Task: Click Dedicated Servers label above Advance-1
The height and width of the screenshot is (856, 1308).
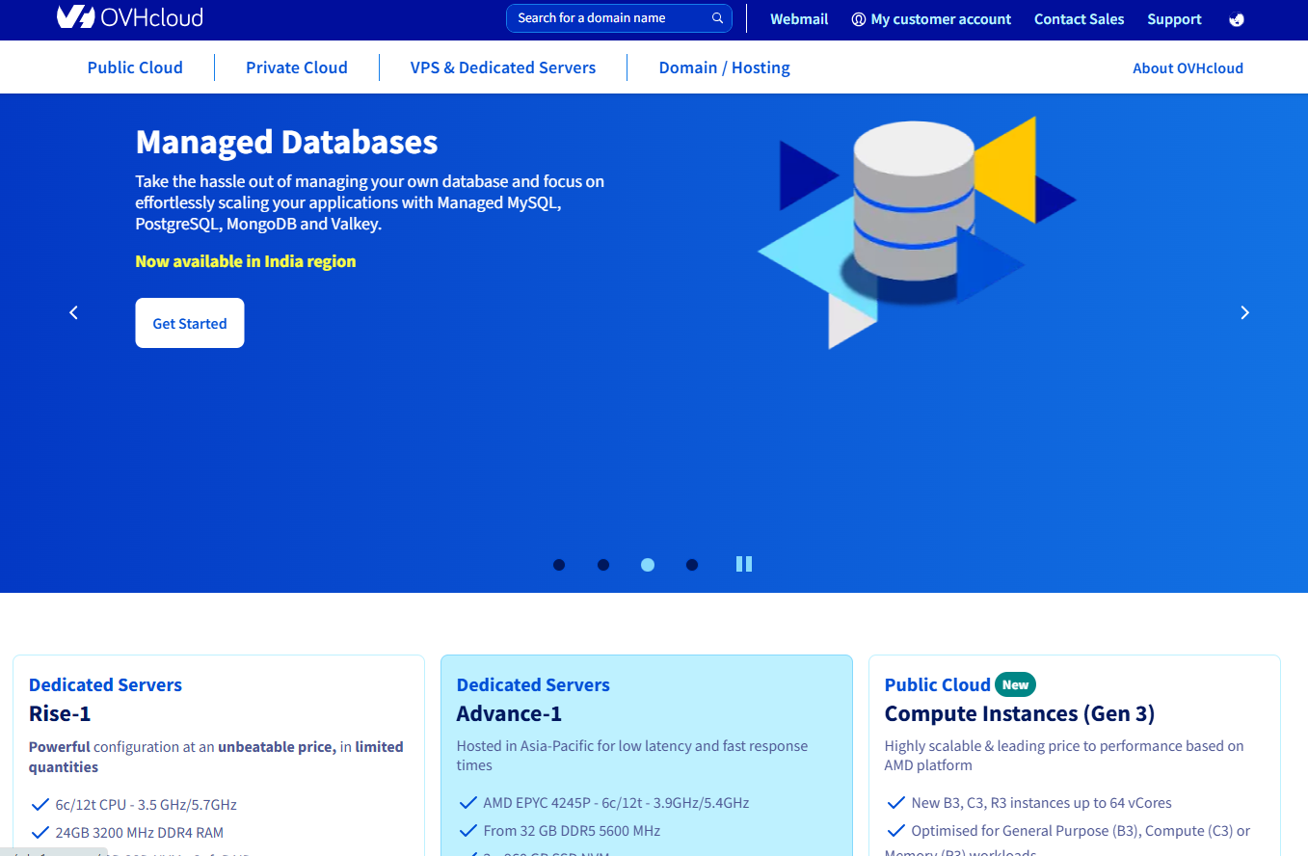Action: [533, 685]
